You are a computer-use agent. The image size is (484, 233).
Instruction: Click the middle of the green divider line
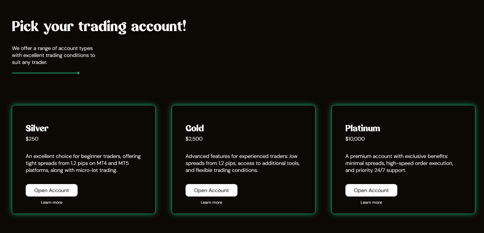tap(45, 73)
